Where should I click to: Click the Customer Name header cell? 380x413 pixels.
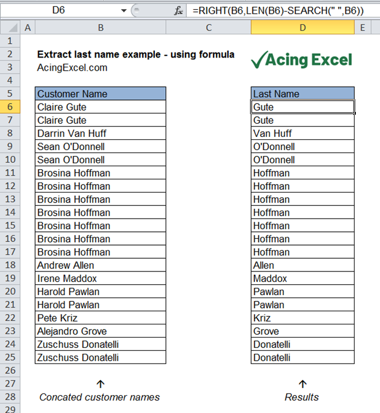coord(101,94)
